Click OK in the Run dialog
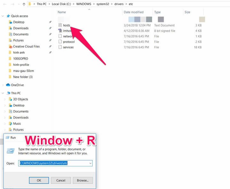230x189 pixels. pyautogui.click(x=39, y=180)
